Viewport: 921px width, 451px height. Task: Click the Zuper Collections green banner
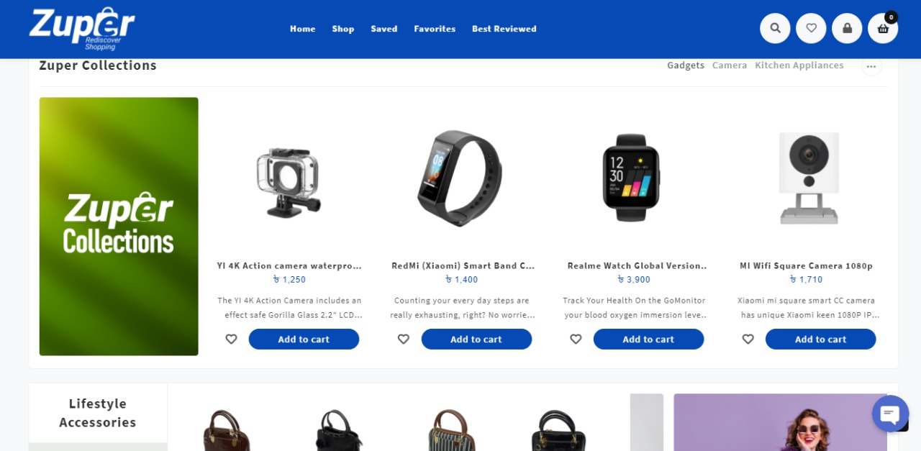[119, 227]
